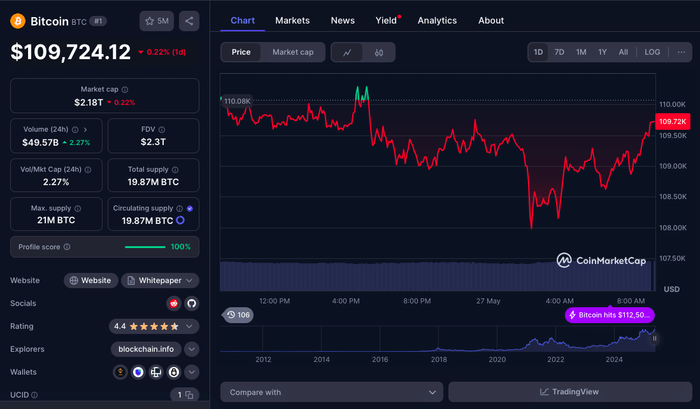Open the Reddit social link

pos(174,303)
